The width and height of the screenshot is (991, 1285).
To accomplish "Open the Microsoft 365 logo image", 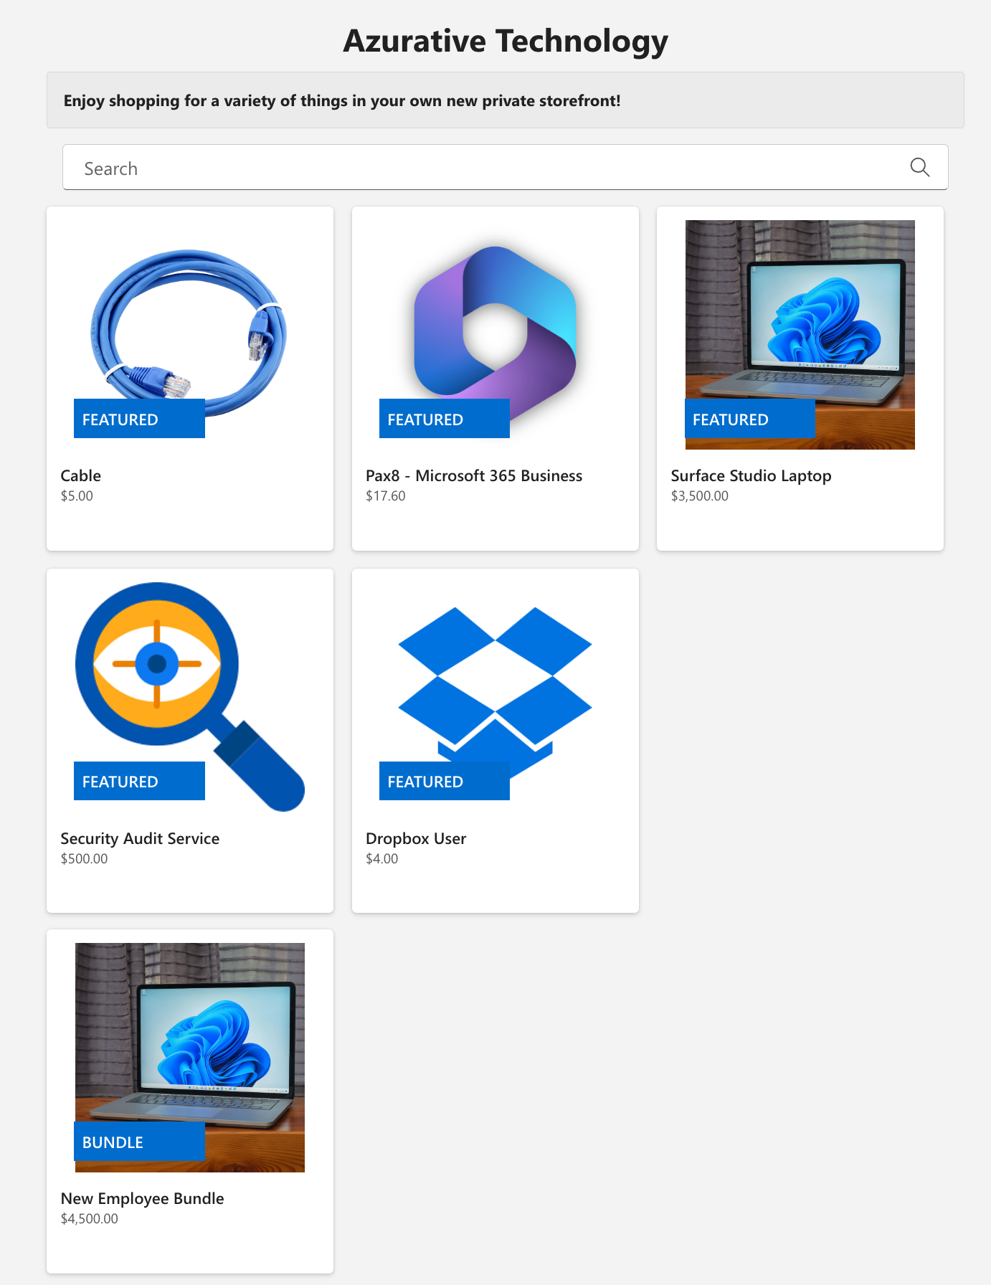I will pos(495,335).
